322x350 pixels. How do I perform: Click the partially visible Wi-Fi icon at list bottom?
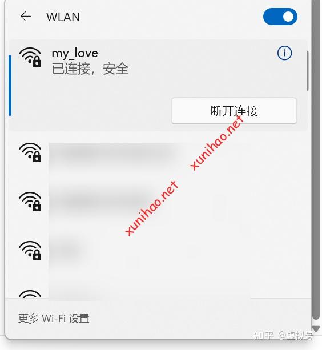30,293
